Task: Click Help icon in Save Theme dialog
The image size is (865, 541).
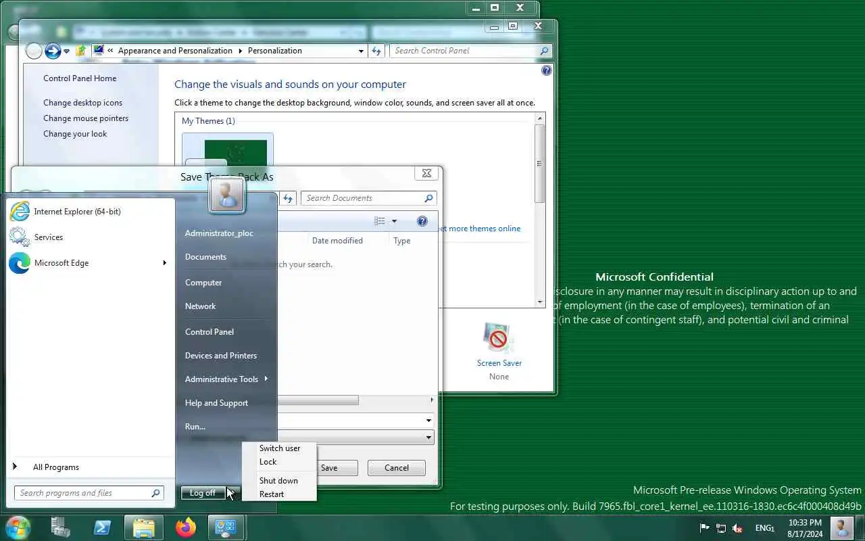Action: [422, 221]
